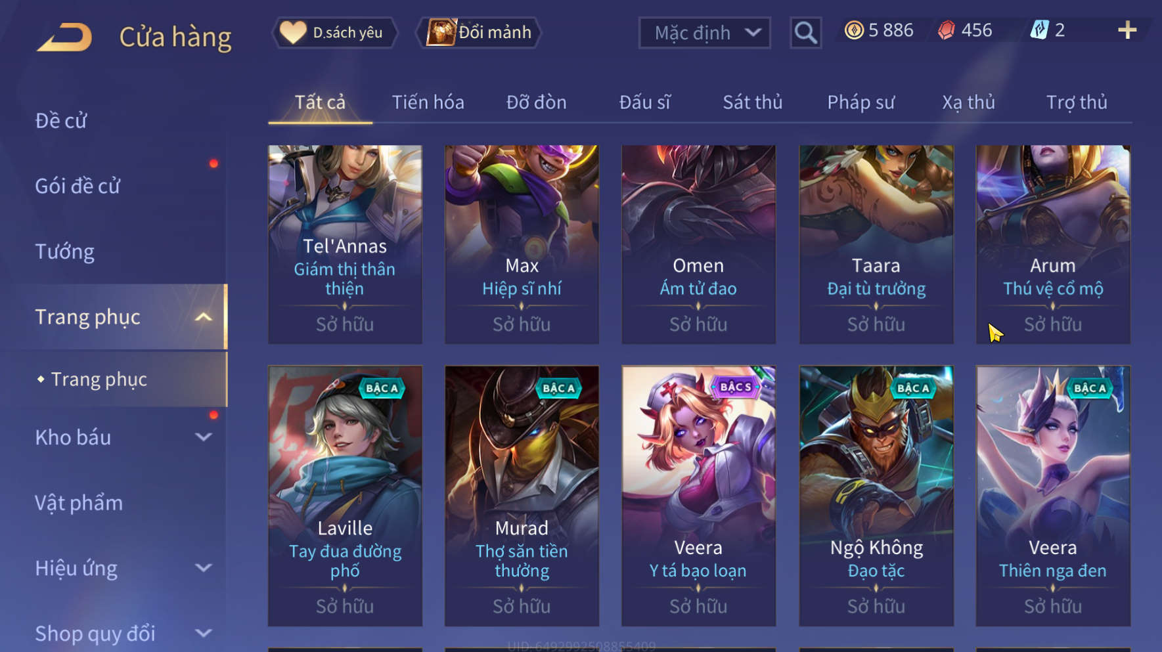
Task: Go to Tướng in the sidebar
Action: [x=64, y=252]
